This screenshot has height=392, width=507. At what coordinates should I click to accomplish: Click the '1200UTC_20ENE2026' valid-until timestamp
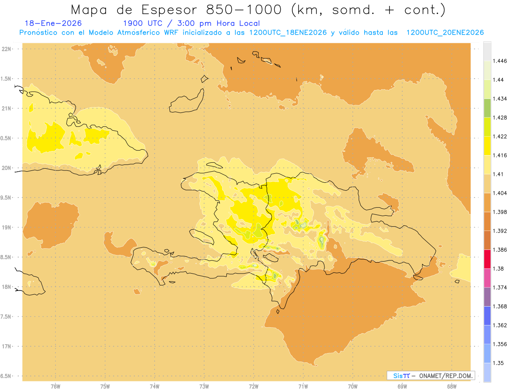point(445,33)
